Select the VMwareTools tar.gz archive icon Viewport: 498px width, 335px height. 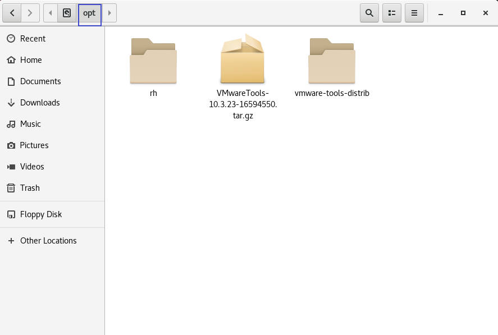(243, 59)
